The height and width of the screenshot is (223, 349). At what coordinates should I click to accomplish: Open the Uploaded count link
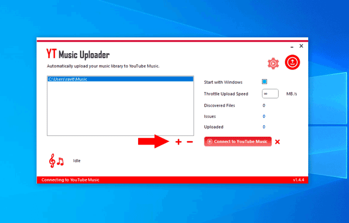[x=264, y=127]
